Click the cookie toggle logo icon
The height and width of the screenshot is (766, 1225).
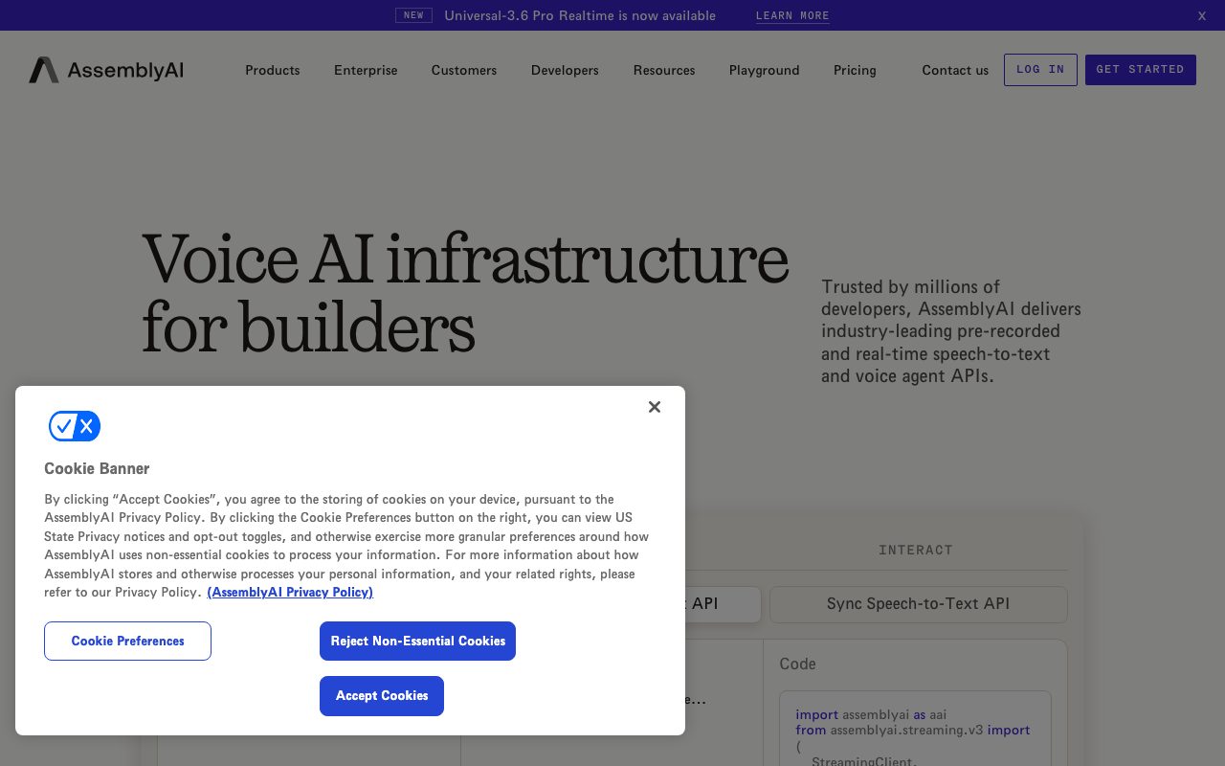[75, 426]
